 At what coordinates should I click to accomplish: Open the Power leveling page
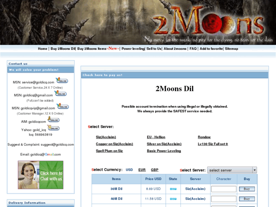(133, 49)
